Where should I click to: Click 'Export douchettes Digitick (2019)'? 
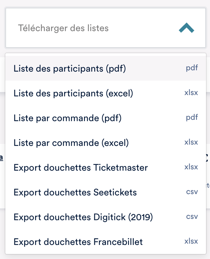(83, 217)
